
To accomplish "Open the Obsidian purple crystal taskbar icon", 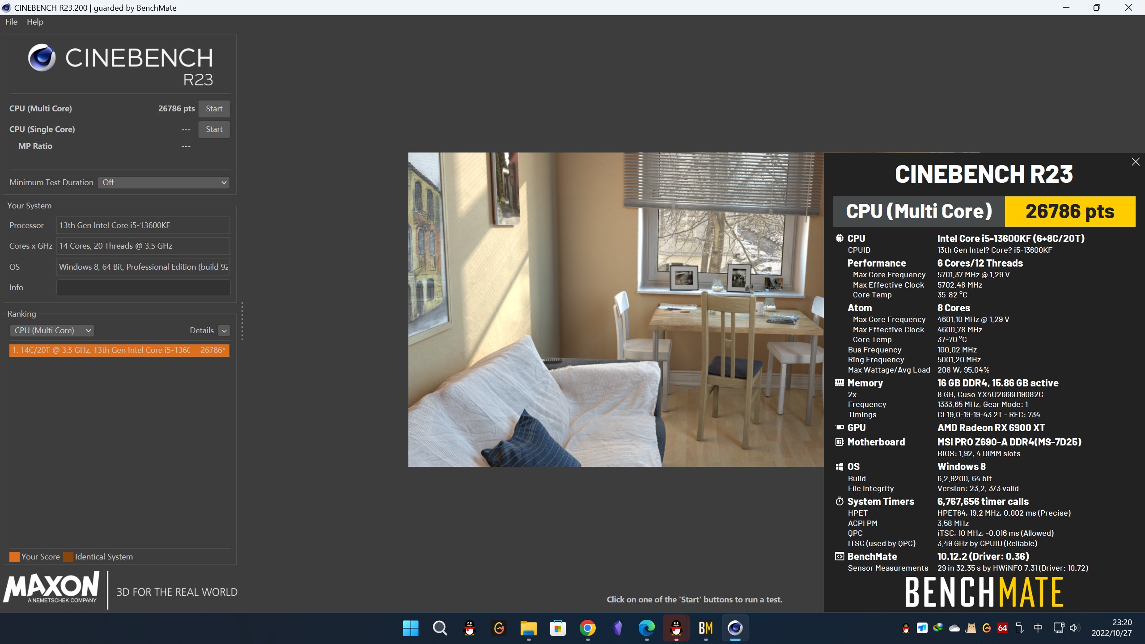I will tap(617, 628).
